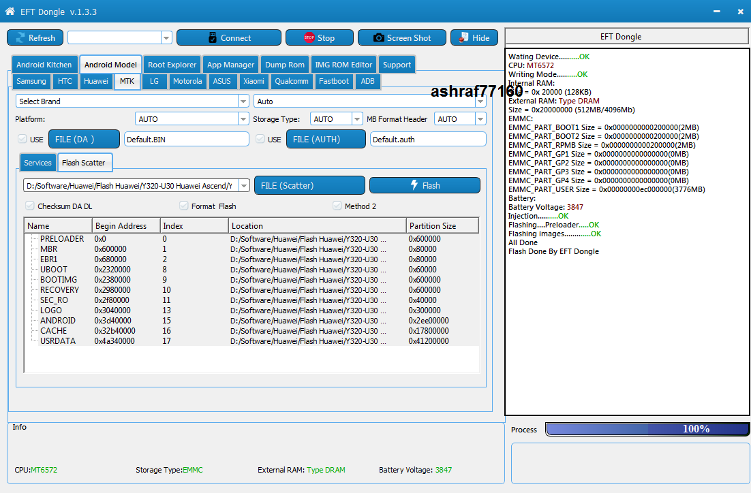
Task: Click the Hide button icon
Action: 463,37
